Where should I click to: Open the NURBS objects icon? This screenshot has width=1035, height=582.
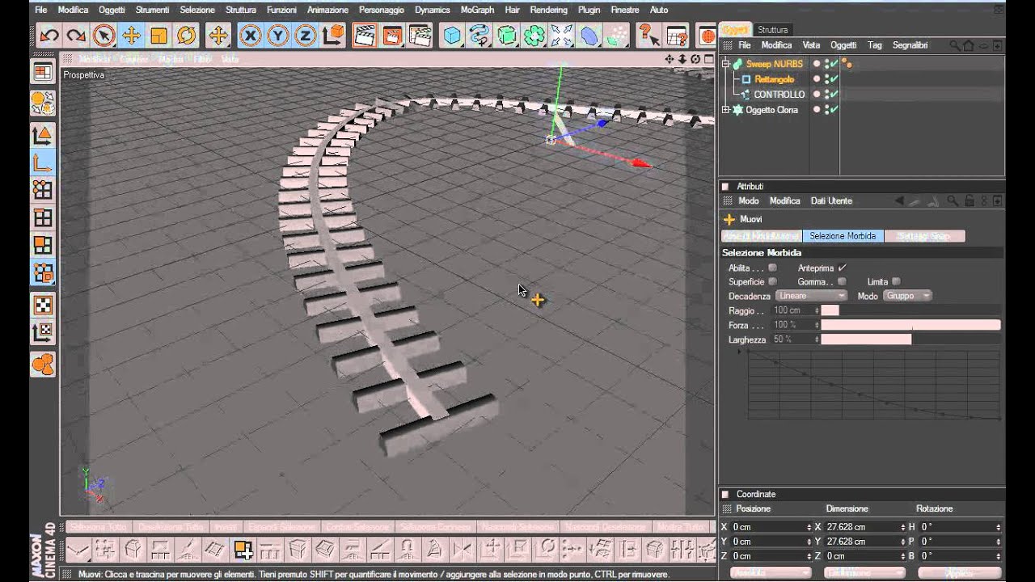pos(507,36)
